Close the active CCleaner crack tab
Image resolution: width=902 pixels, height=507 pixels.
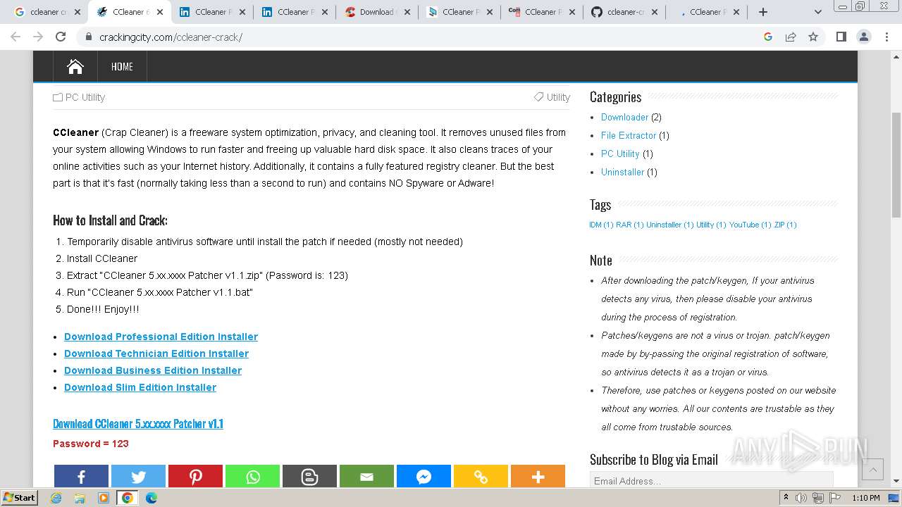click(x=160, y=12)
